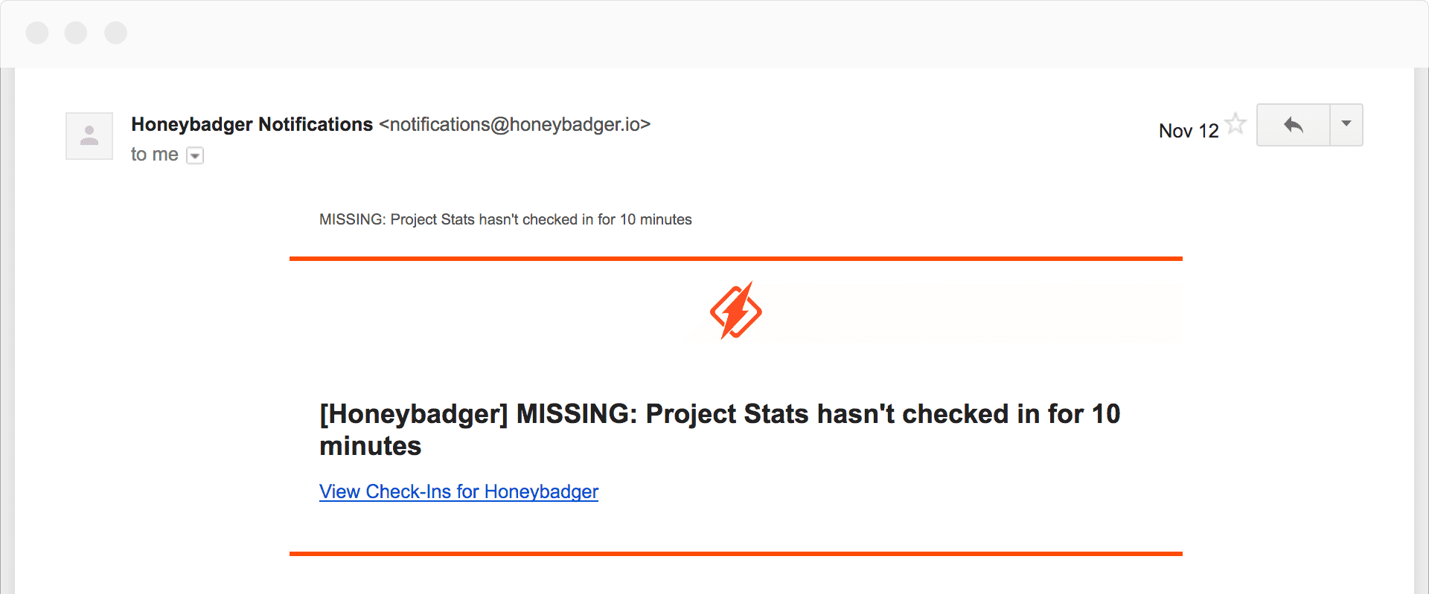Click the reply arrow button
The height and width of the screenshot is (594, 1429).
[1294, 125]
